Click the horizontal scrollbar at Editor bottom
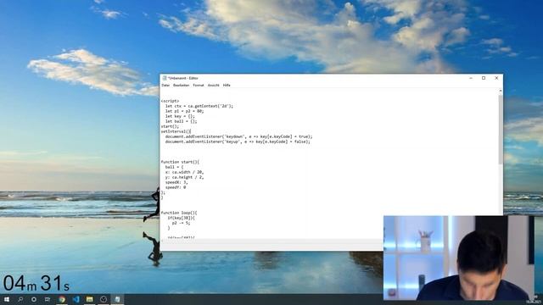The image size is (543, 305). click(x=271, y=241)
